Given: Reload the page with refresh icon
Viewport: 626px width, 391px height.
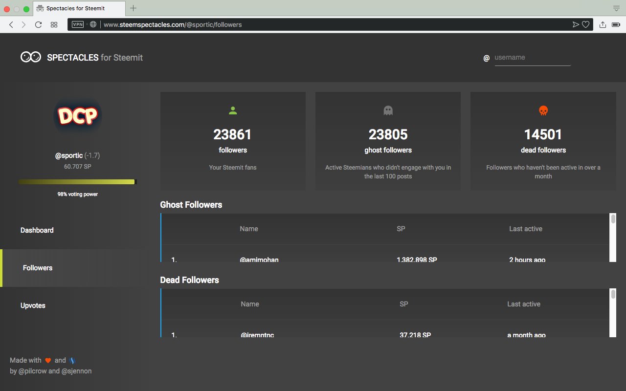Looking at the screenshot, I should (x=38, y=24).
